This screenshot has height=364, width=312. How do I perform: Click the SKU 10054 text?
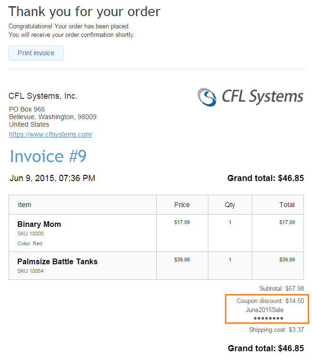pos(30,271)
